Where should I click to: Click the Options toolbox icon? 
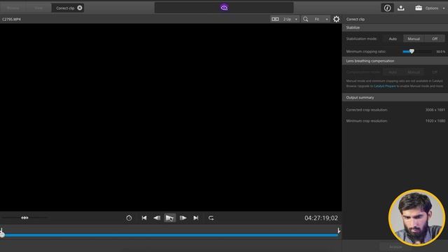[419, 8]
